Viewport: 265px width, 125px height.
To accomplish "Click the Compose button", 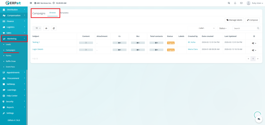I will 252,20.
